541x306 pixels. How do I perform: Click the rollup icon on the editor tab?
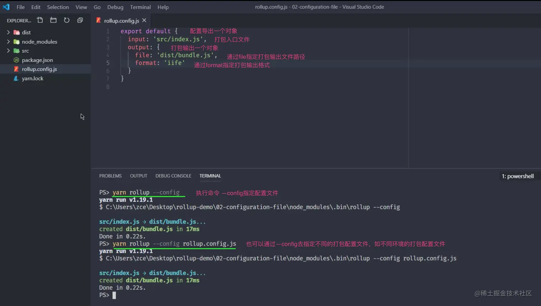[98, 20]
